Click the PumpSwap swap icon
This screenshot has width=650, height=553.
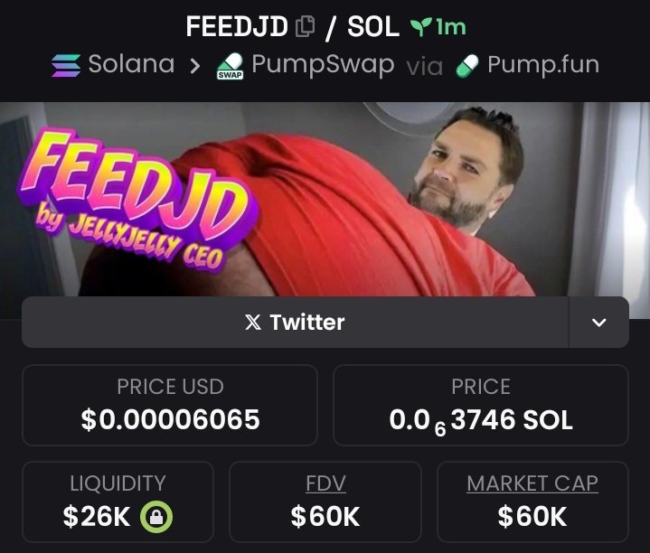coord(231,65)
